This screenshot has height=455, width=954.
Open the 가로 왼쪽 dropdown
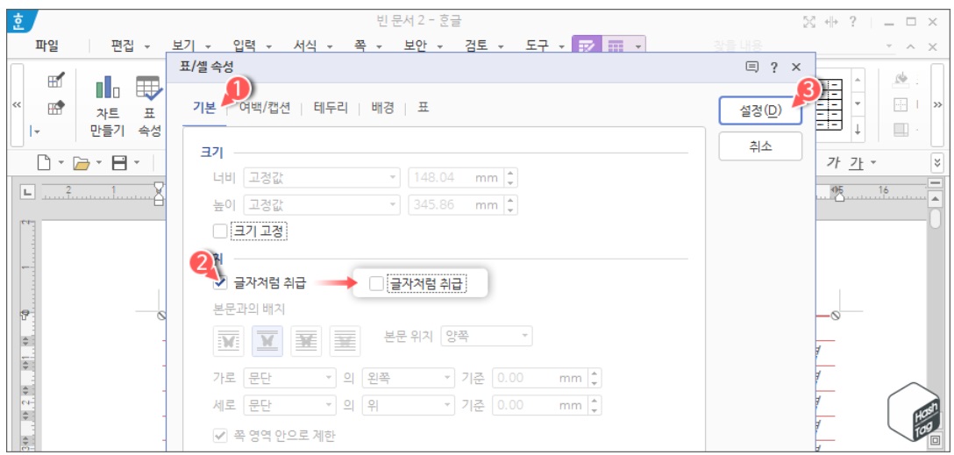pyautogui.click(x=408, y=378)
